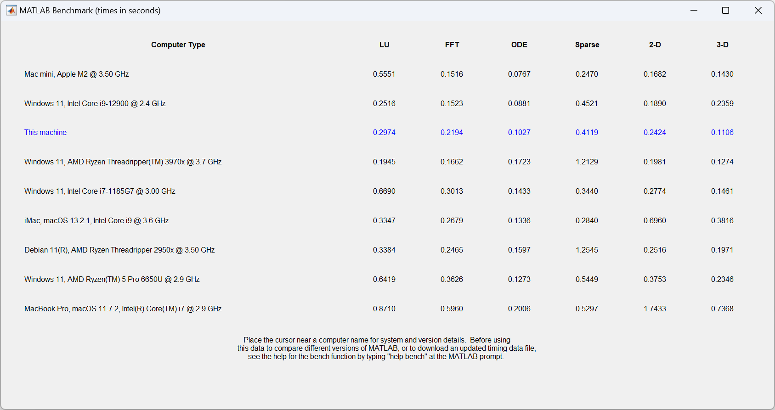775x410 pixels.
Task: Click FFT value 0.3013 for i7-1185G7
Action: (x=452, y=191)
